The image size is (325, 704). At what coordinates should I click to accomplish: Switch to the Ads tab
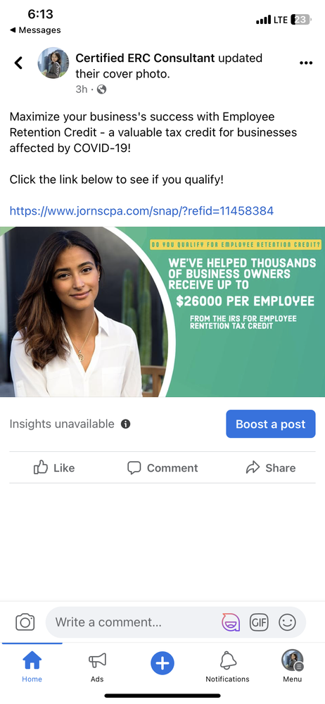pyautogui.click(x=97, y=667)
